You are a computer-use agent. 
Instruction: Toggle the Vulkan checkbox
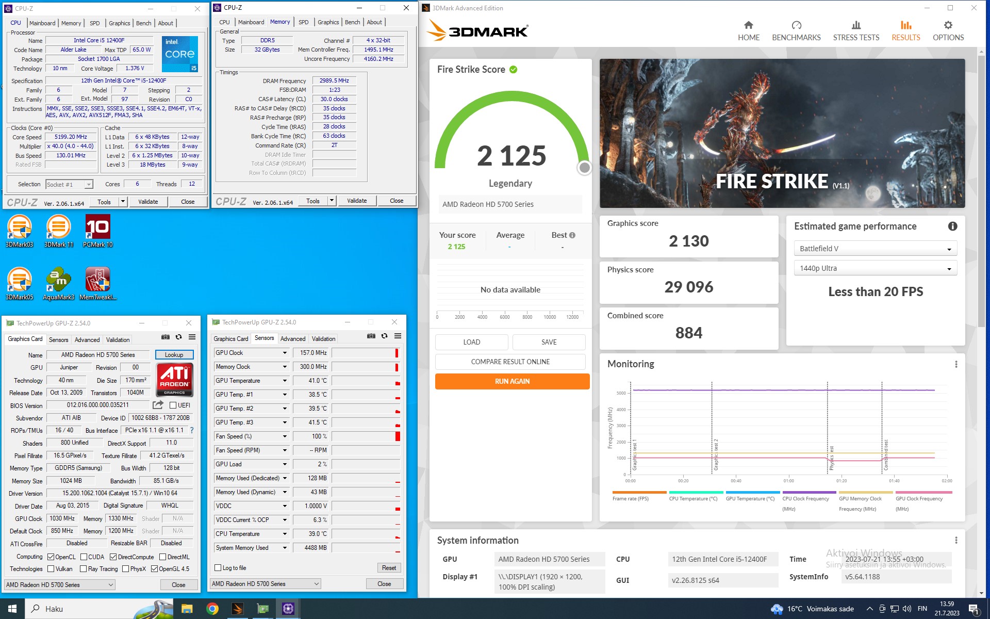click(x=51, y=569)
